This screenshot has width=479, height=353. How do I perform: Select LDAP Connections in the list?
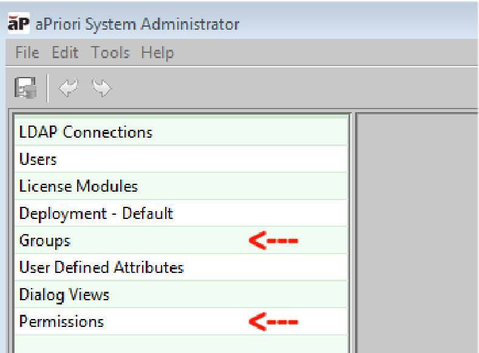[x=86, y=132]
